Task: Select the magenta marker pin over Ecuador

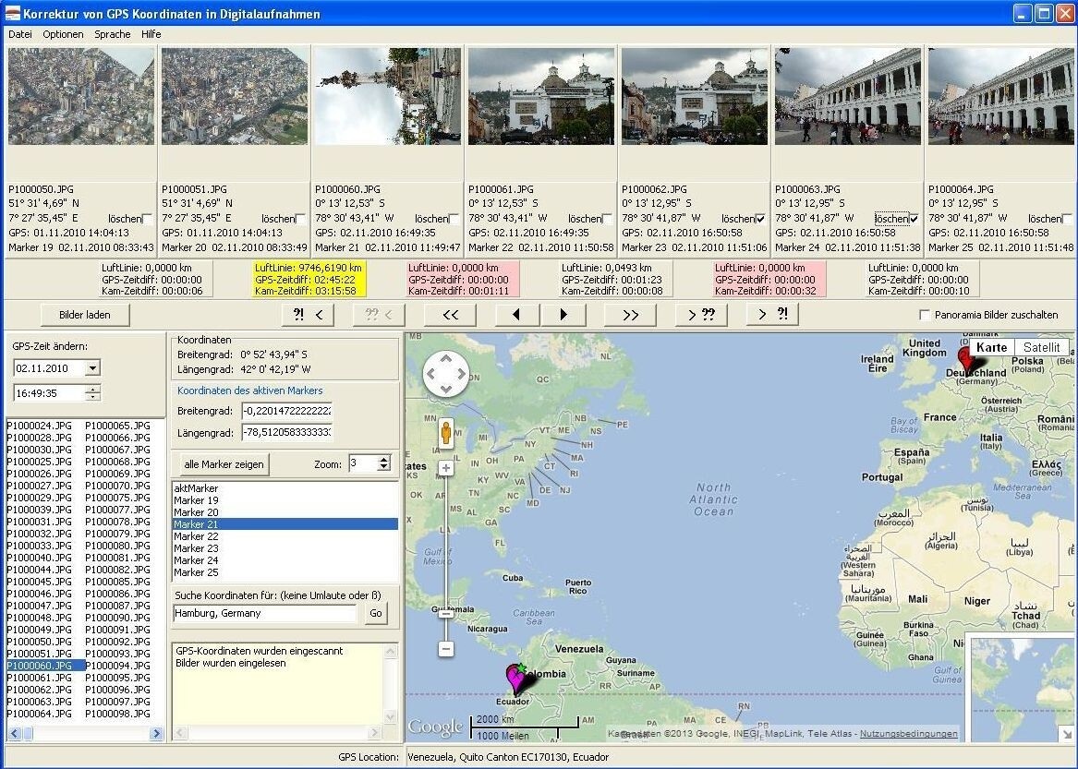Action: 515,679
